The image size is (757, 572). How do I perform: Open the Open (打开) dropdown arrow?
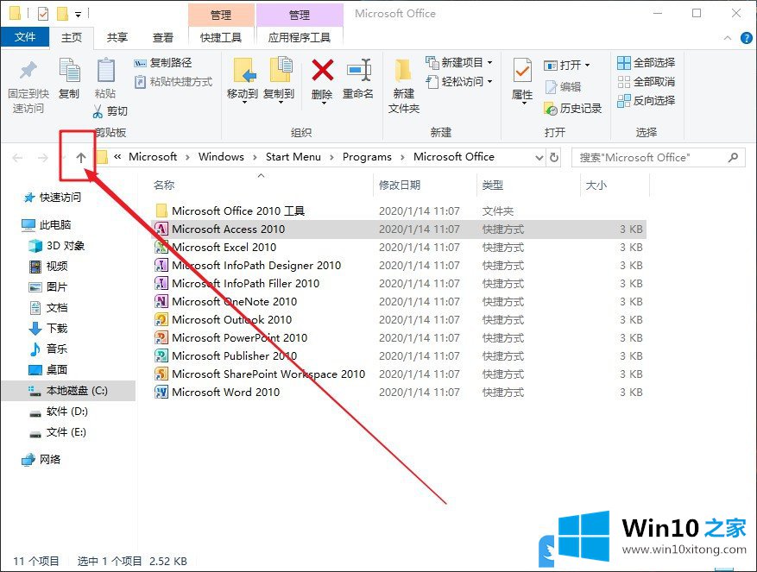(587, 66)
